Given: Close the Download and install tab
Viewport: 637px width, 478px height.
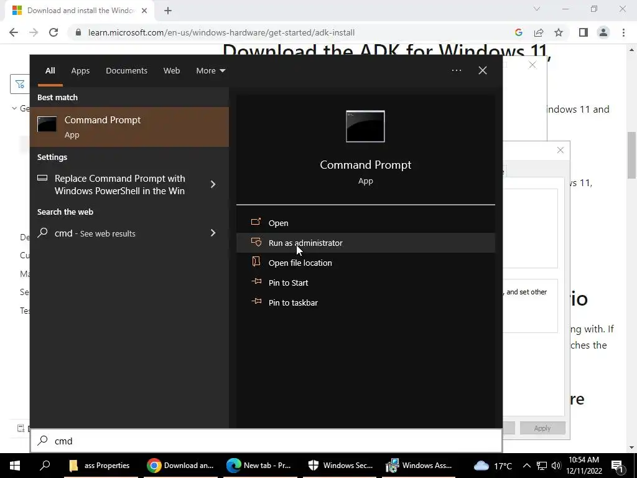Looking at the screenshot, I should pos(144,11).
